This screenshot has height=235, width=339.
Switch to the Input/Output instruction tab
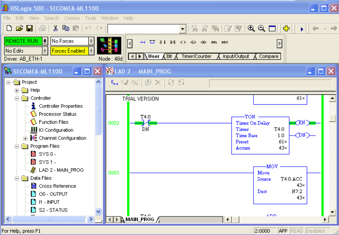[x=236, y=57]
